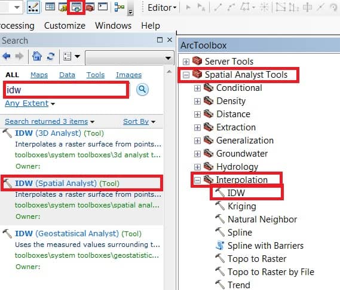The height and width of the screenshot is (290, 340).
Task: Click the Point tool in Editor toolbar
Action: point(264,7)
